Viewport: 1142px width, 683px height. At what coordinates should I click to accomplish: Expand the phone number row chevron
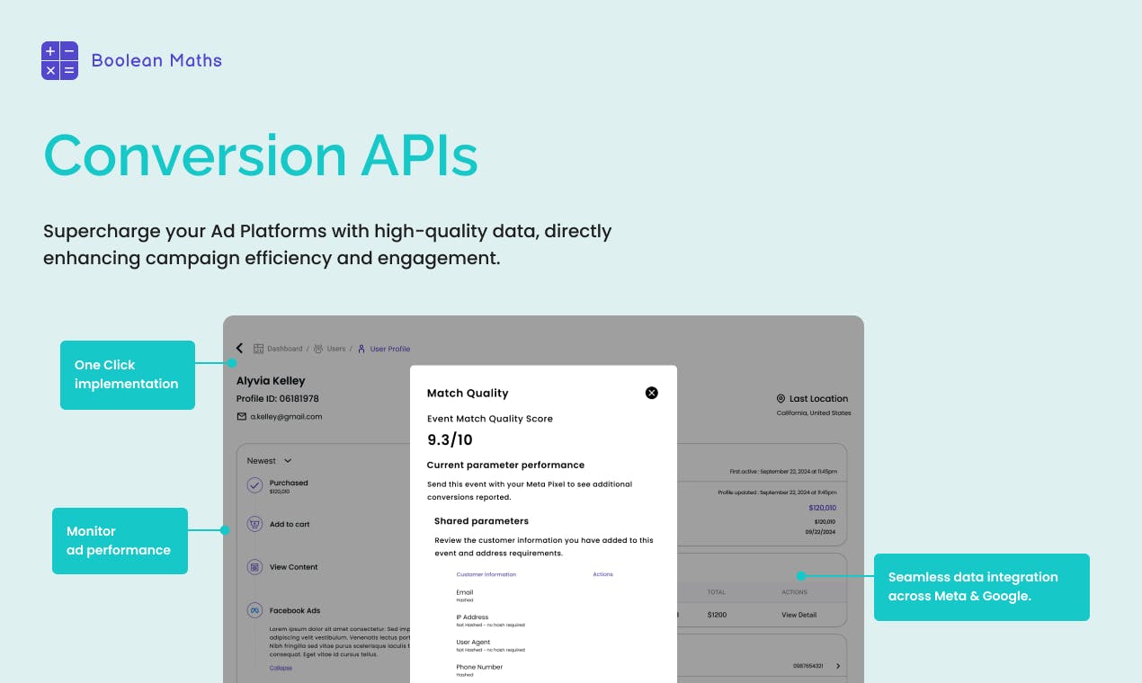pos(838,666)
